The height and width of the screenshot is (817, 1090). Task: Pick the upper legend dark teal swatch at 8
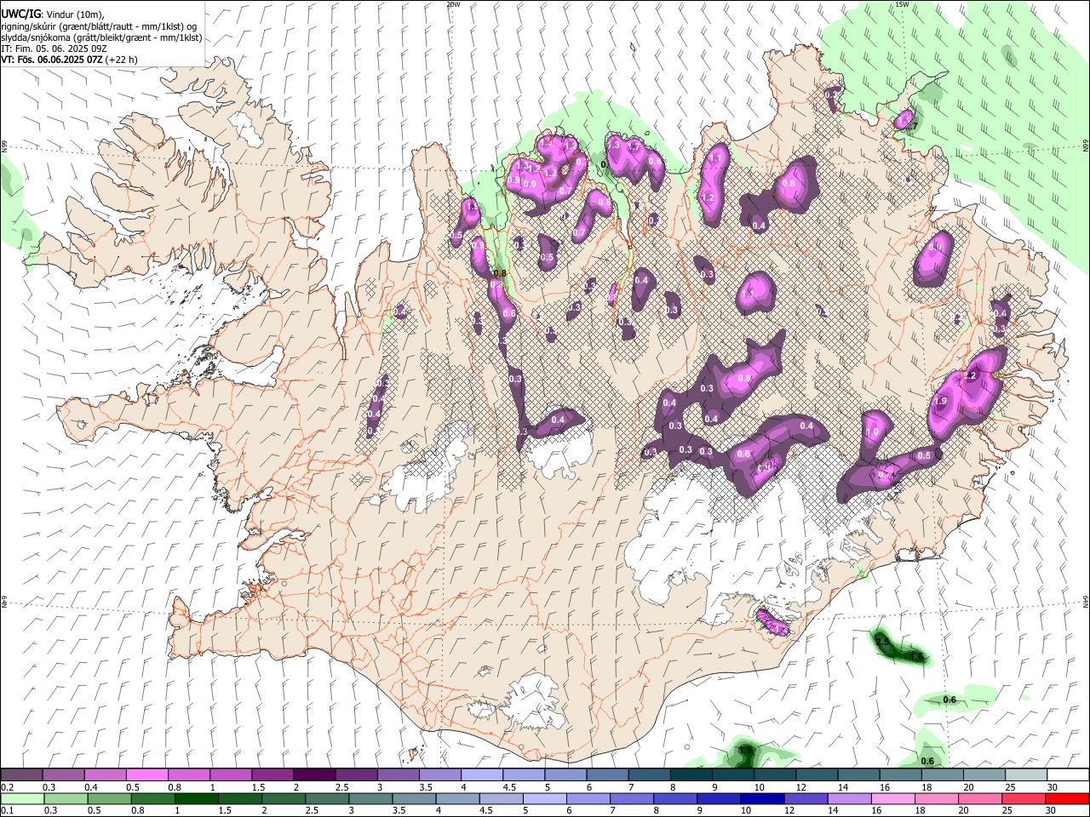[x=691, y=774]
